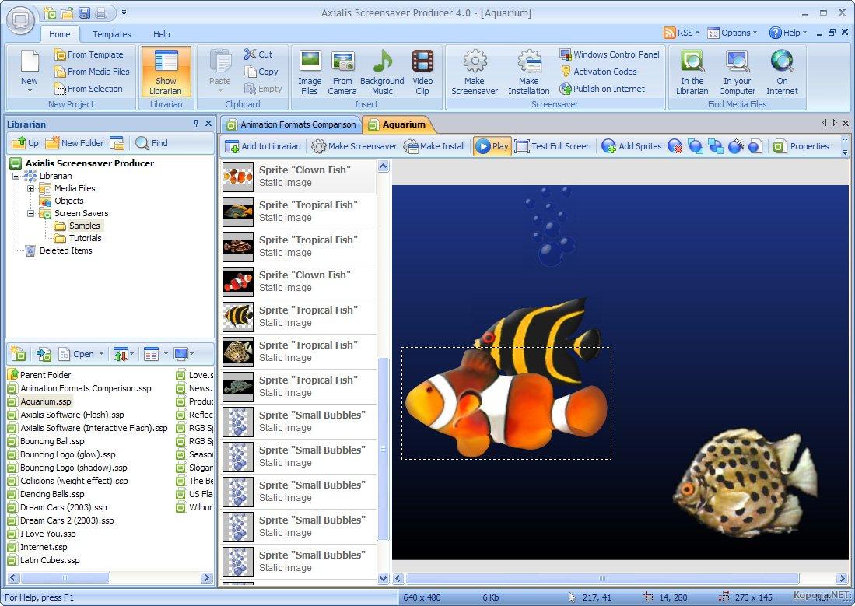Viewport: 855px width, 606px height.
Task: Find media In the Librarian
Action: [x=692, y=72]
